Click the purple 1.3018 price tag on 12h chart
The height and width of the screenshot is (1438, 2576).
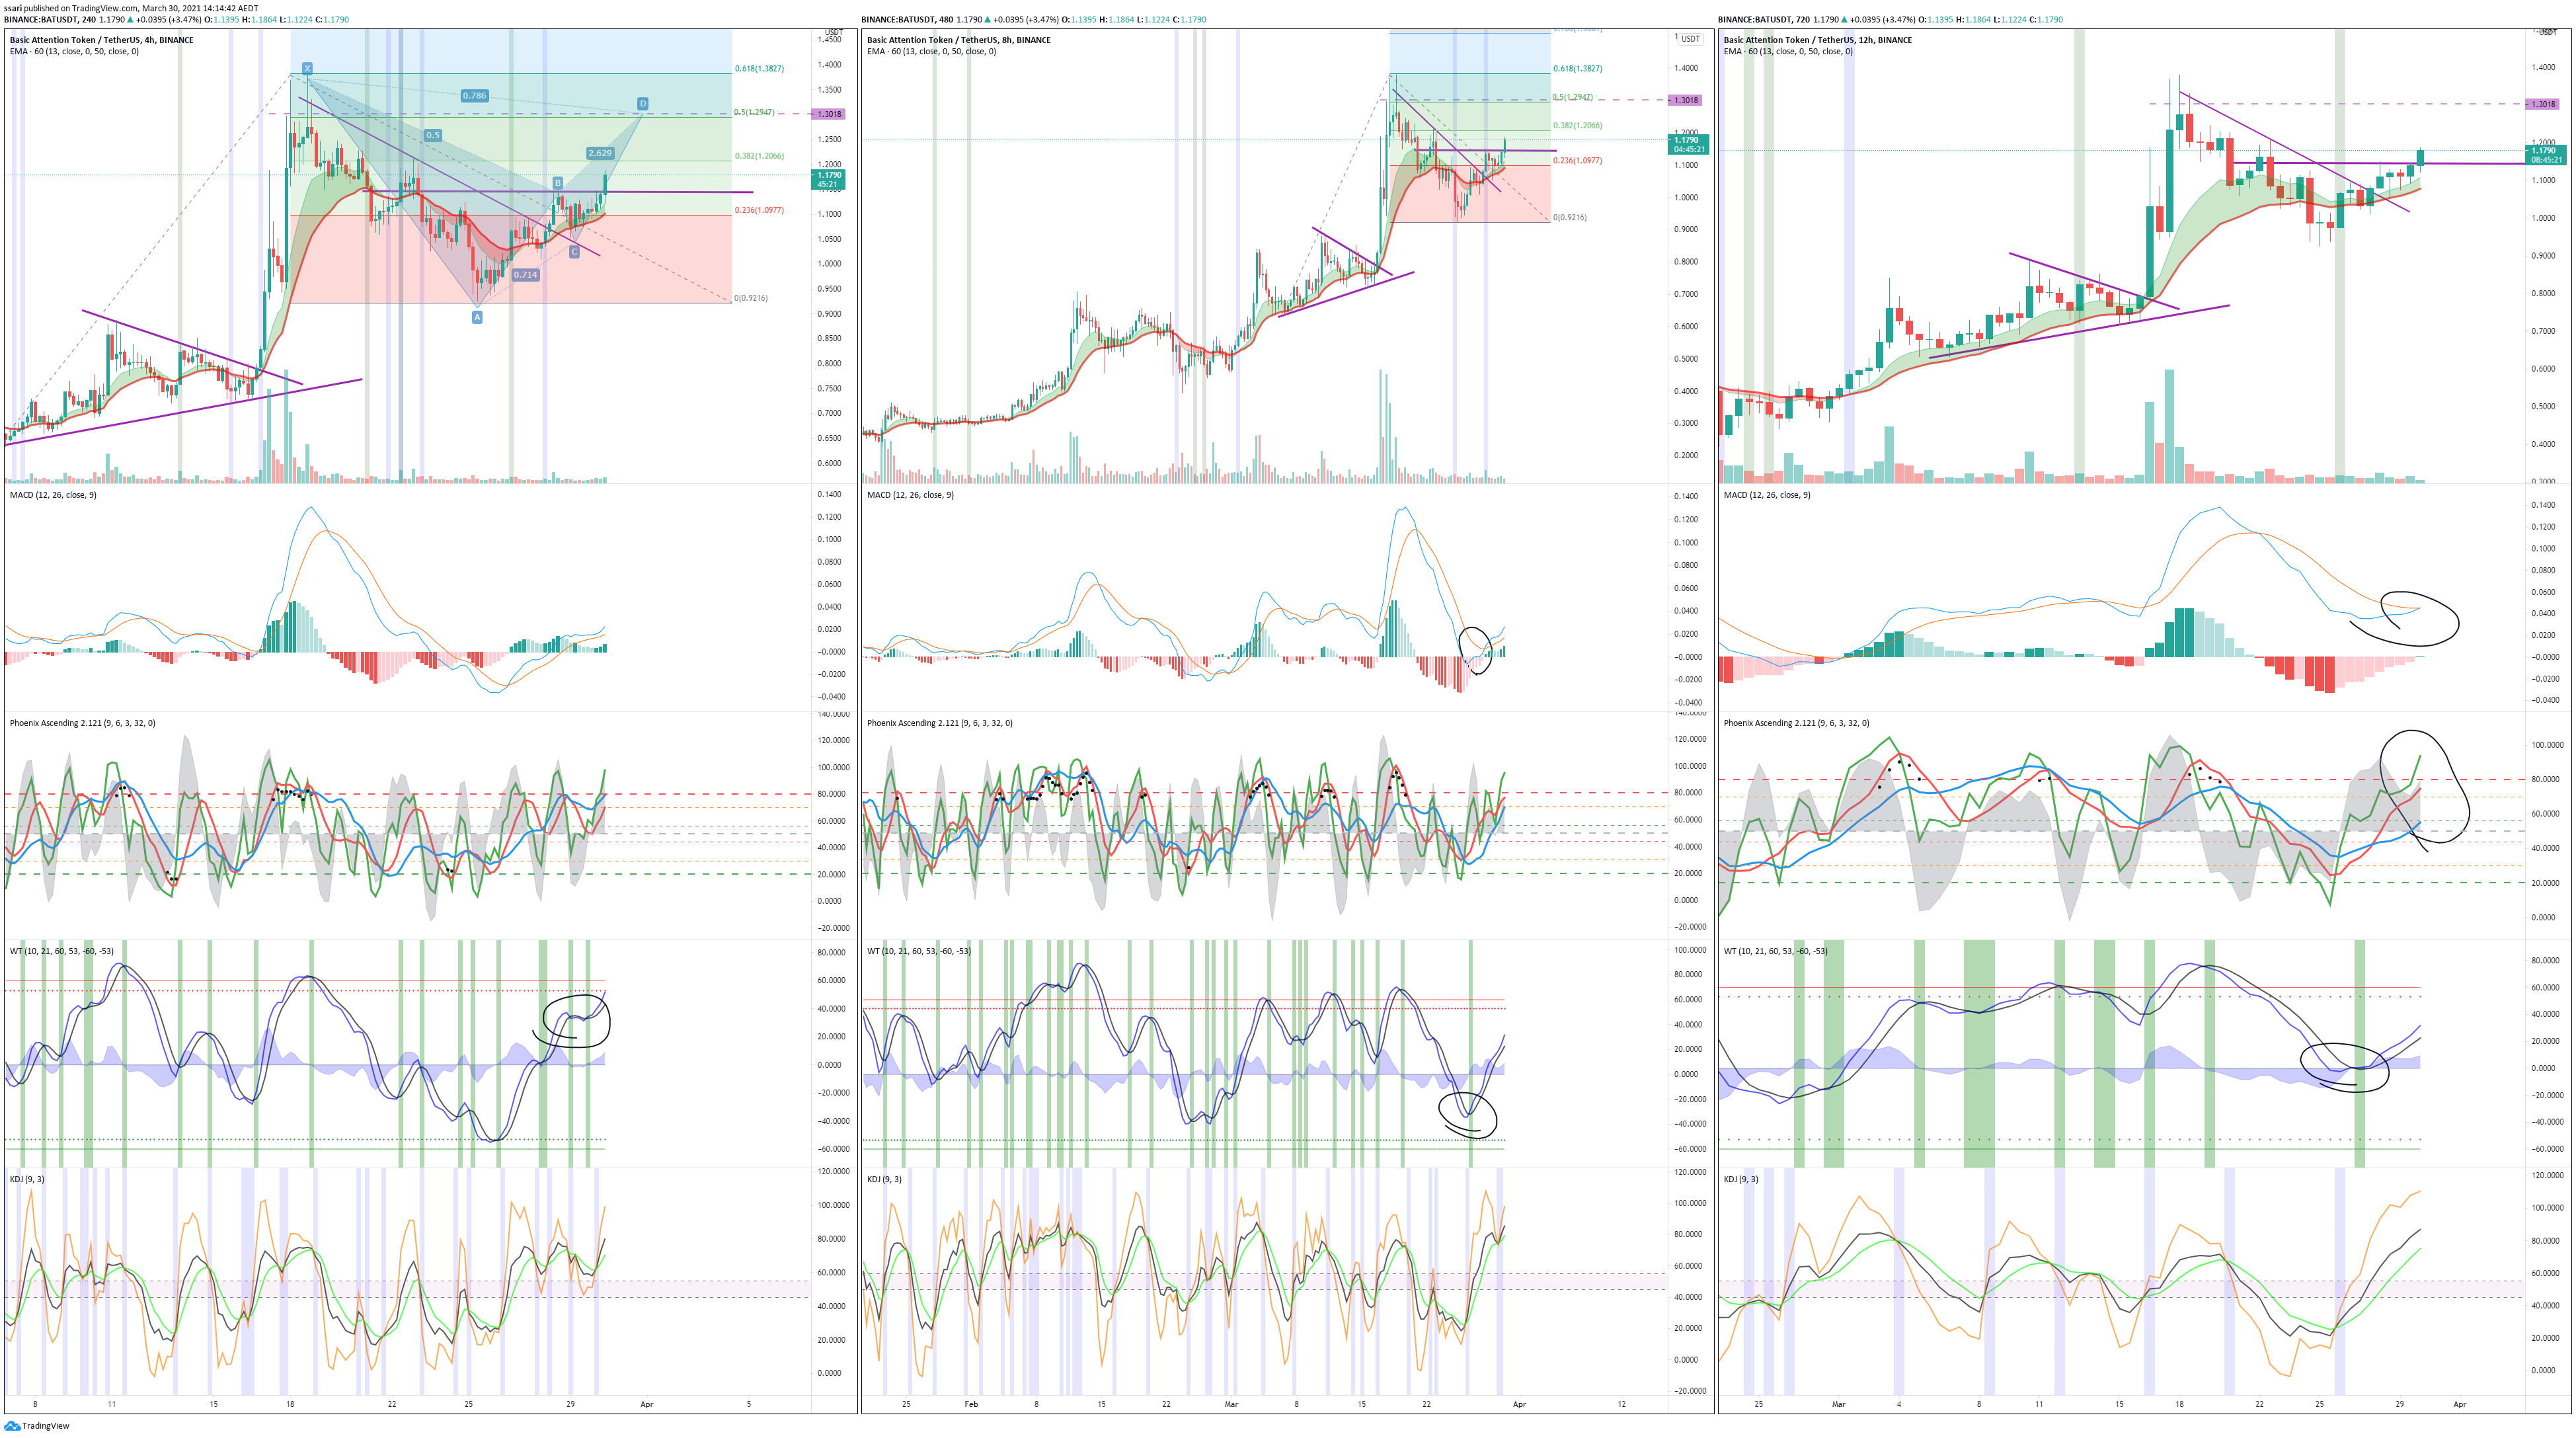click(2543, 104)
